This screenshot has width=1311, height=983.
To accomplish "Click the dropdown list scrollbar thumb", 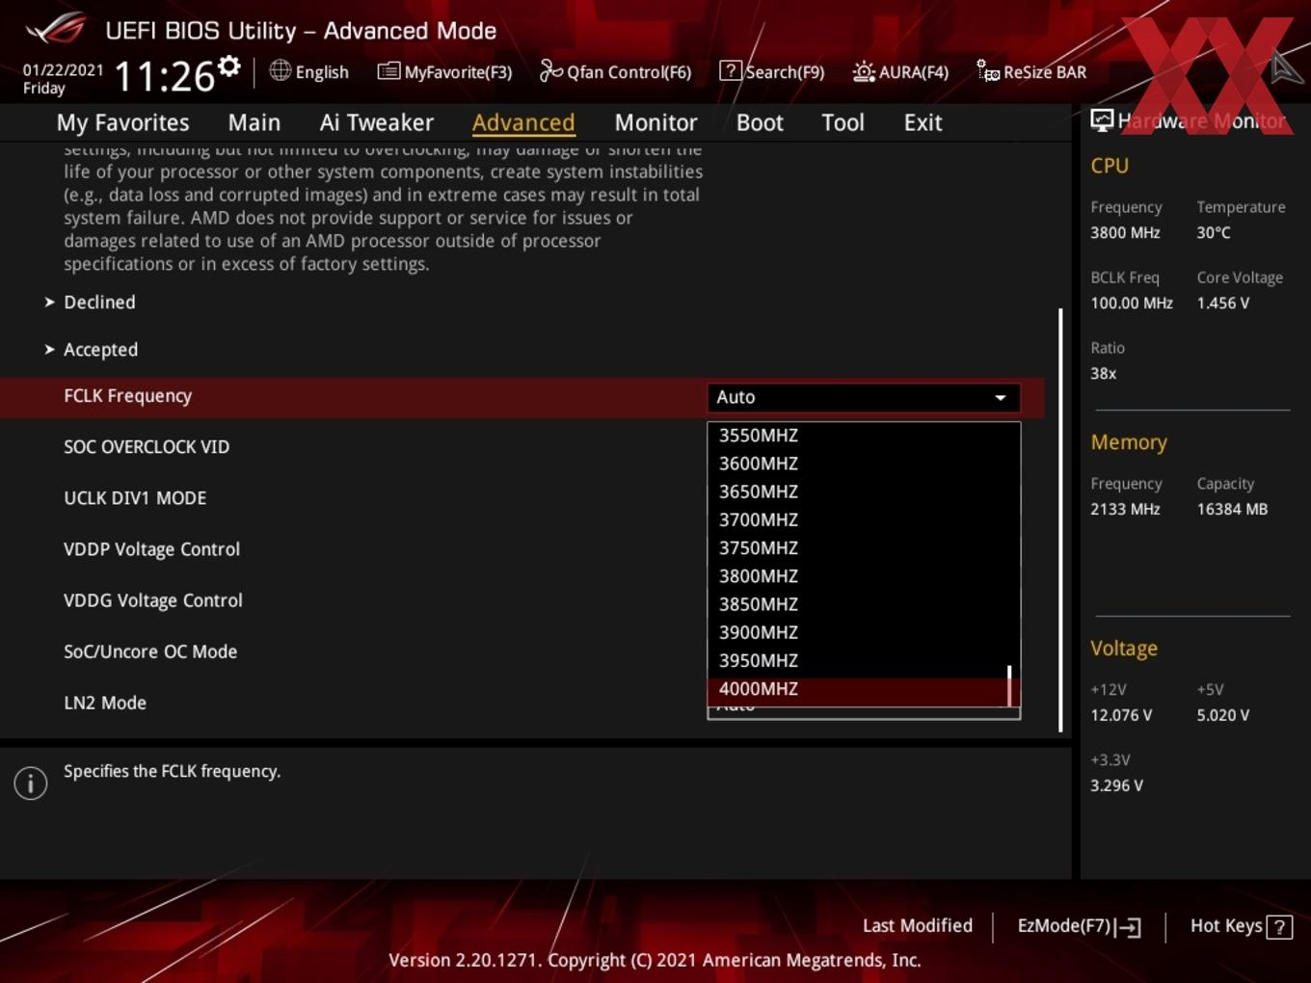I will point(1009,685).
